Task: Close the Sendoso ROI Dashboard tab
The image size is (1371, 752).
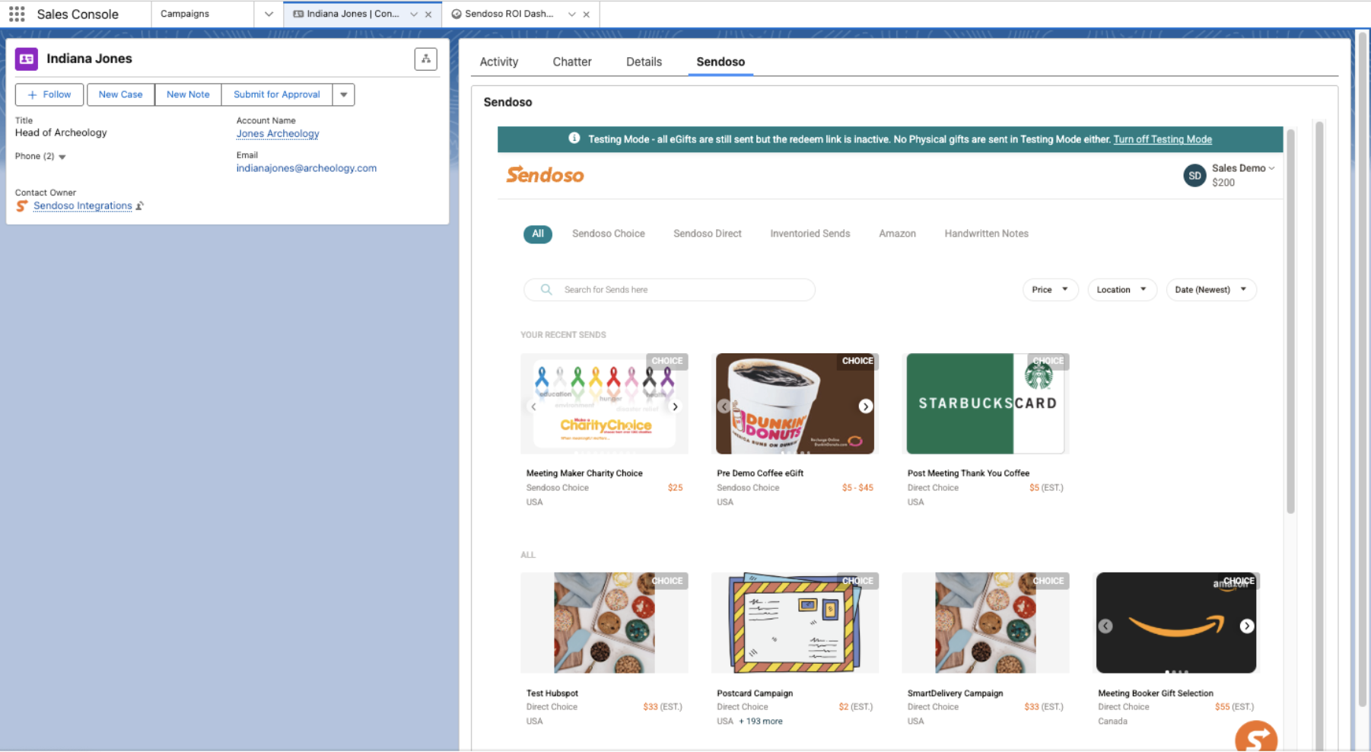Action: coord(586,14)
